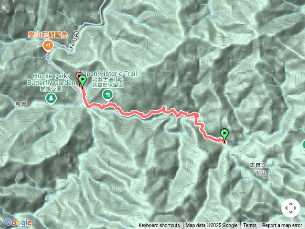Image resolution: width=305 pixels, height=229 pixels.
Task: Click the orange restaurant pin for 樂山莊鱘龍魚
Action: (48, 46)
